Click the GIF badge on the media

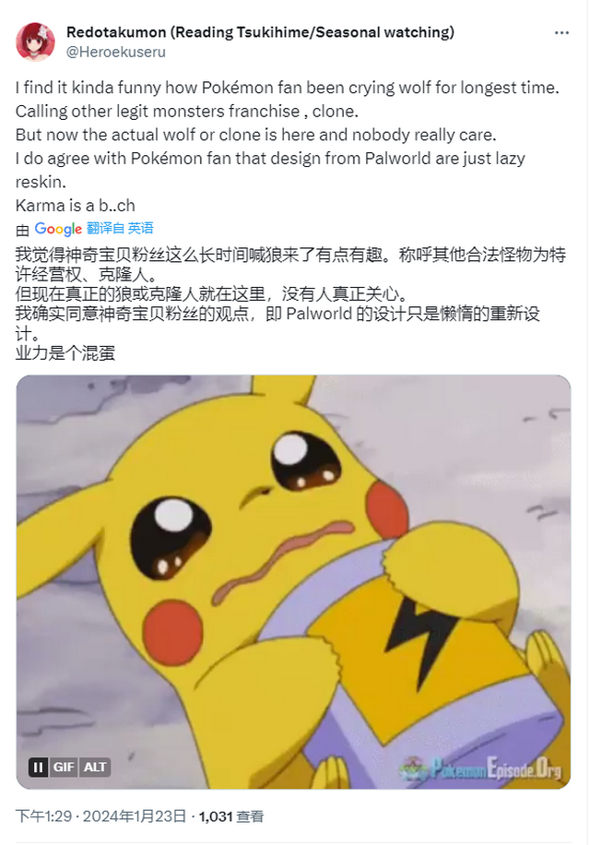[64, 767]
